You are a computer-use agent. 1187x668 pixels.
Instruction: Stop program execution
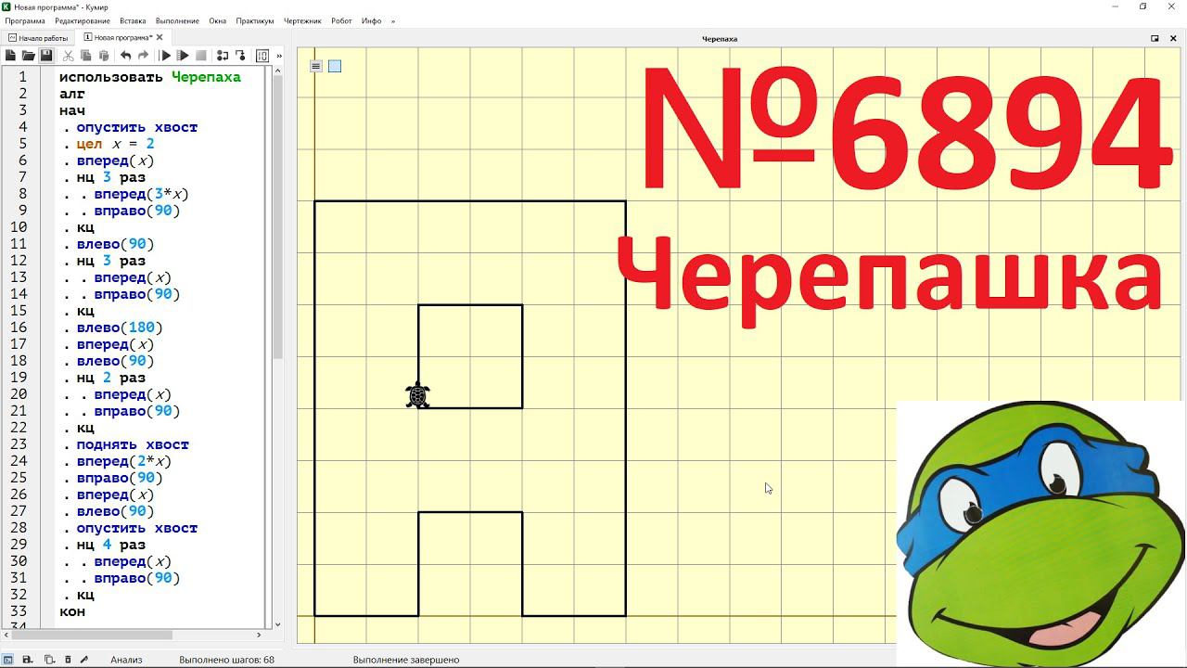tap(200, 56)
